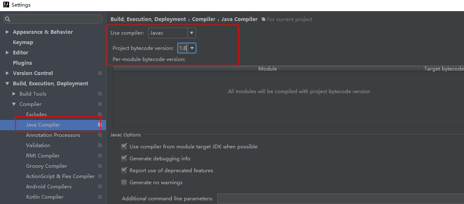Open RMI Compiler settings page
Image resolution: width=464 pixels, height=204 pixels.
point(43,156)
